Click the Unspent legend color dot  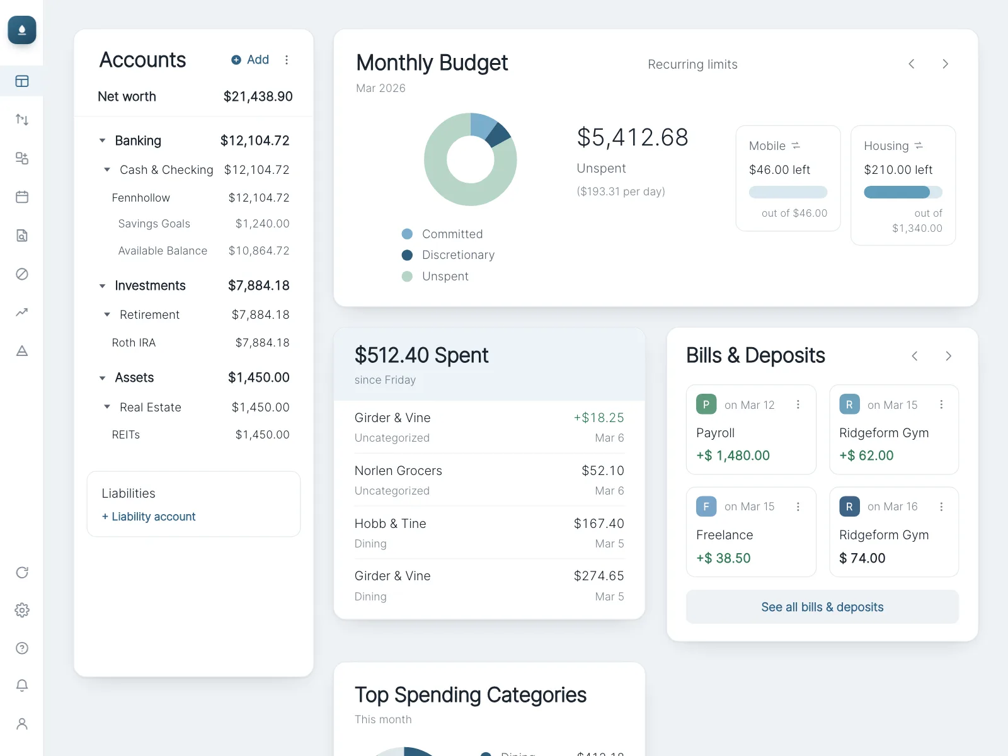click(407, 276)
